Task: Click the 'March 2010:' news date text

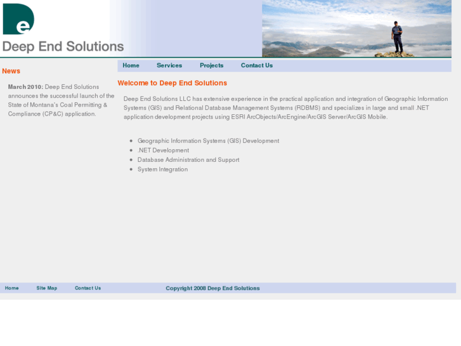Action: (x=25, y=87)
